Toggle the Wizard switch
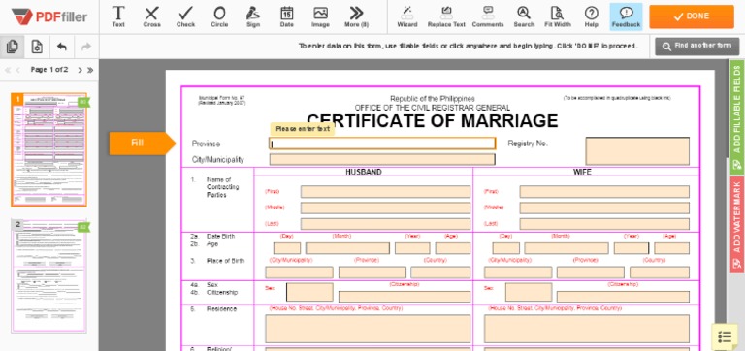Screen dimensions: 745x351 [407, 16]
